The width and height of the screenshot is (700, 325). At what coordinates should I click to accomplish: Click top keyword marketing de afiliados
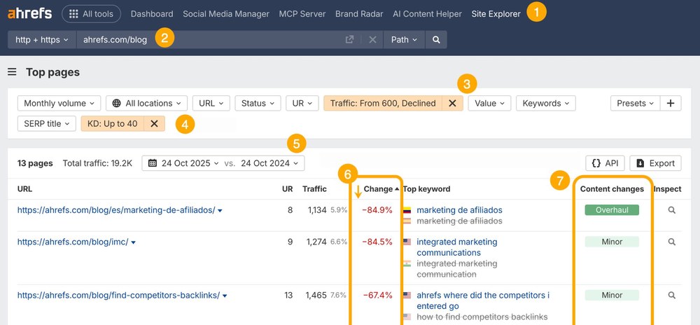pos(459,210)
